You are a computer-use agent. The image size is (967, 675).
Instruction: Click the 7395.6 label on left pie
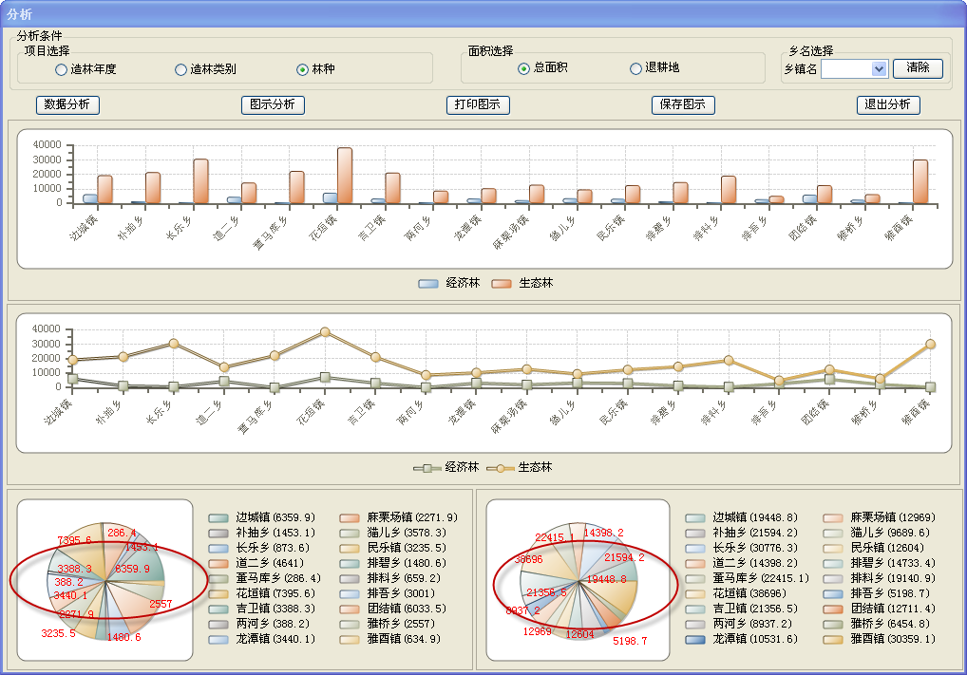click(x=74, y=540)
